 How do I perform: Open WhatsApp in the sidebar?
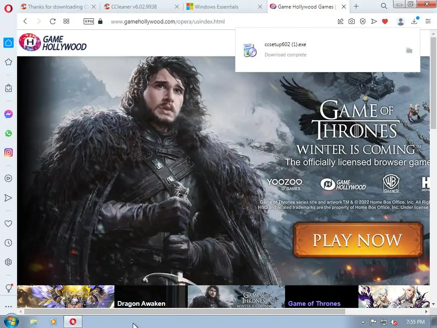[9, 133]
